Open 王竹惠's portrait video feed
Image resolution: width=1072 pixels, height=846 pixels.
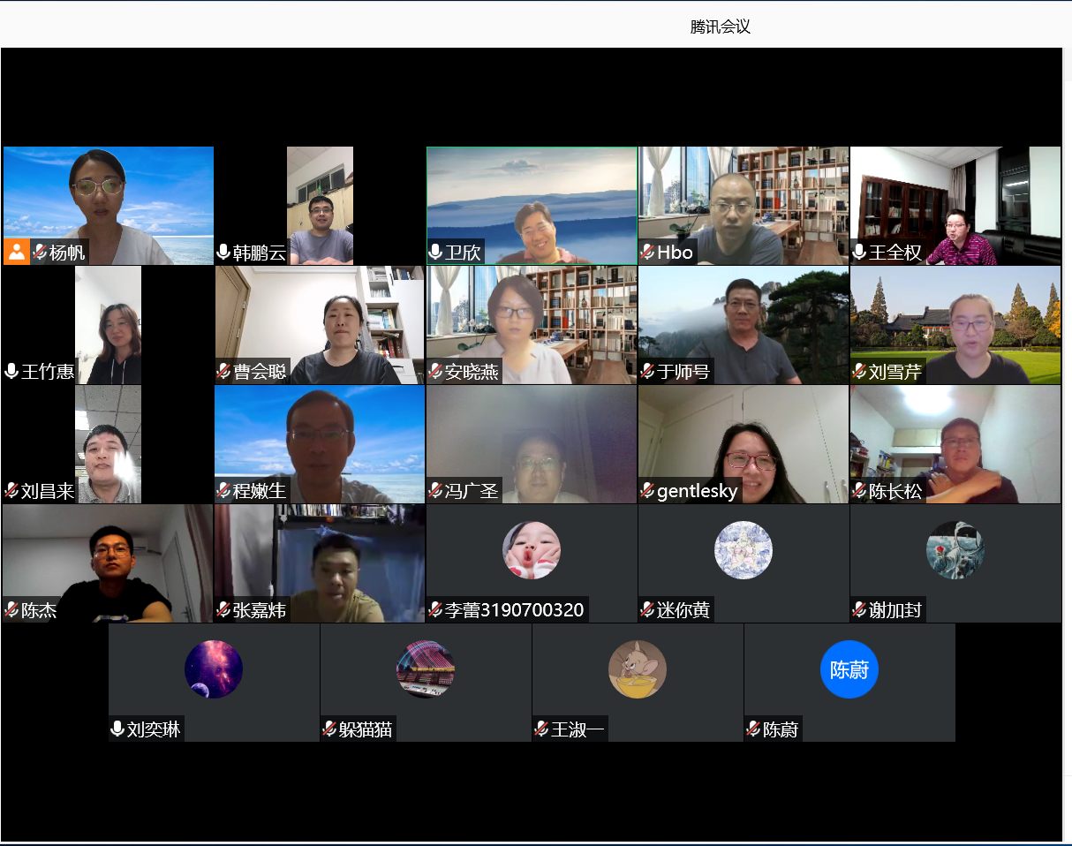coord(108,325)
